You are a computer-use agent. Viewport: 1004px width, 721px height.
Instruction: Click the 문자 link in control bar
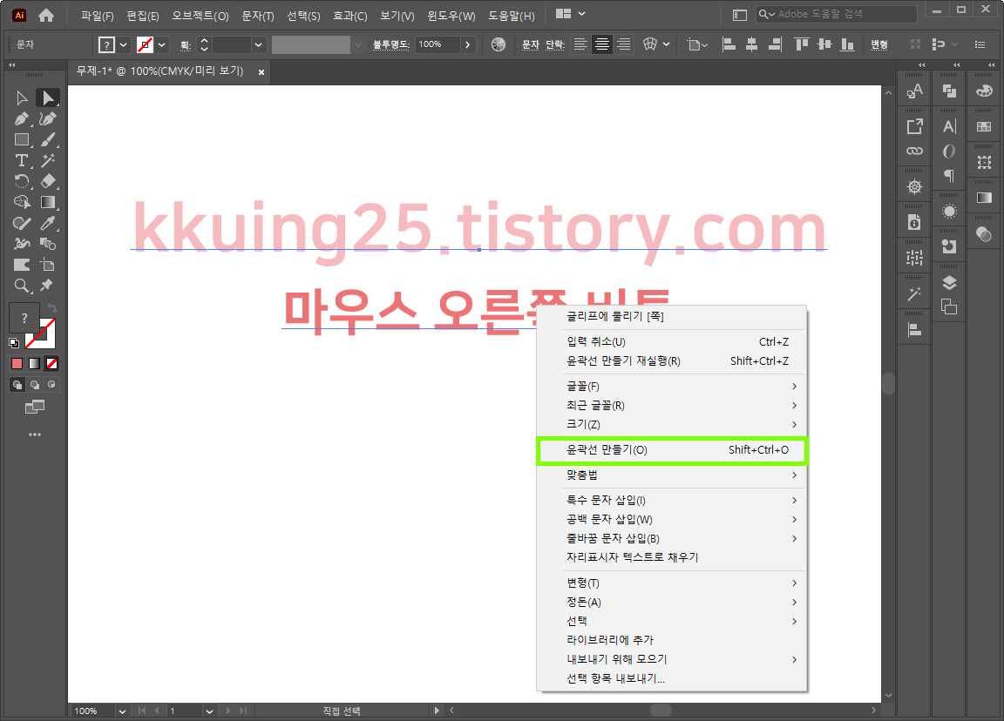530,44
